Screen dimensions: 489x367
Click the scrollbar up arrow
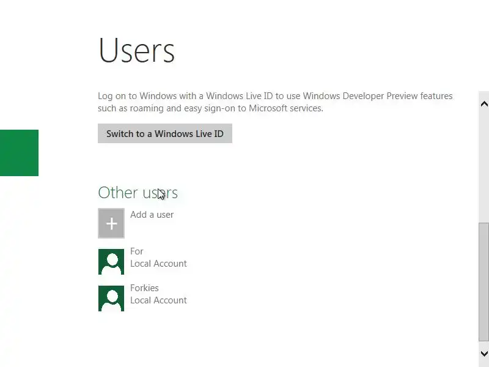(x=484, y=104)
